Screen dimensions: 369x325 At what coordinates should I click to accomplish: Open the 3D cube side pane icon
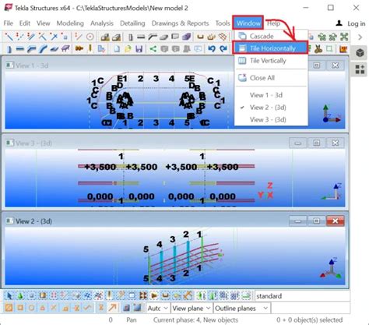pyautogui.click(x=360, y=53)
